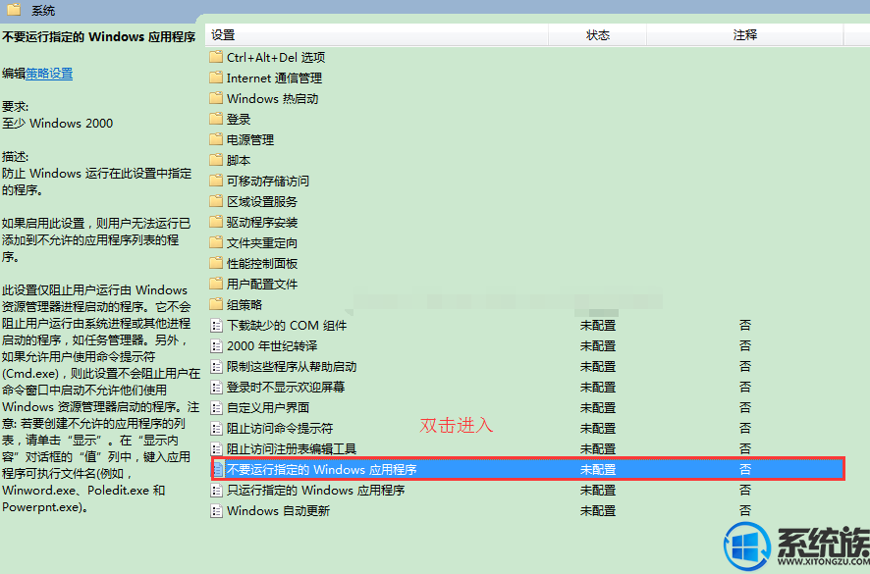Image resolution: width=870 pixels, height=574 pixels.
Task: Click policy icon for 登录时不显示欢迎屏幕
Action: pos(216,387)
